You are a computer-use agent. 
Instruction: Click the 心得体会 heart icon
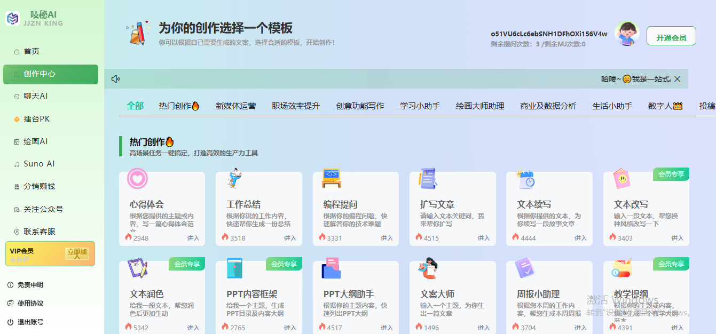[138, 179]
